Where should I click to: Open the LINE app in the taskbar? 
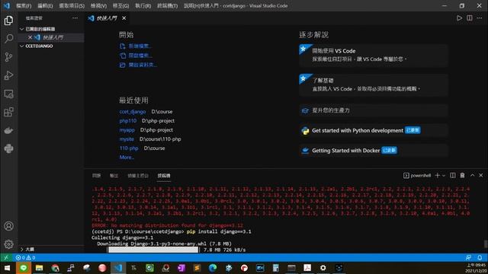tap(24, 268)
